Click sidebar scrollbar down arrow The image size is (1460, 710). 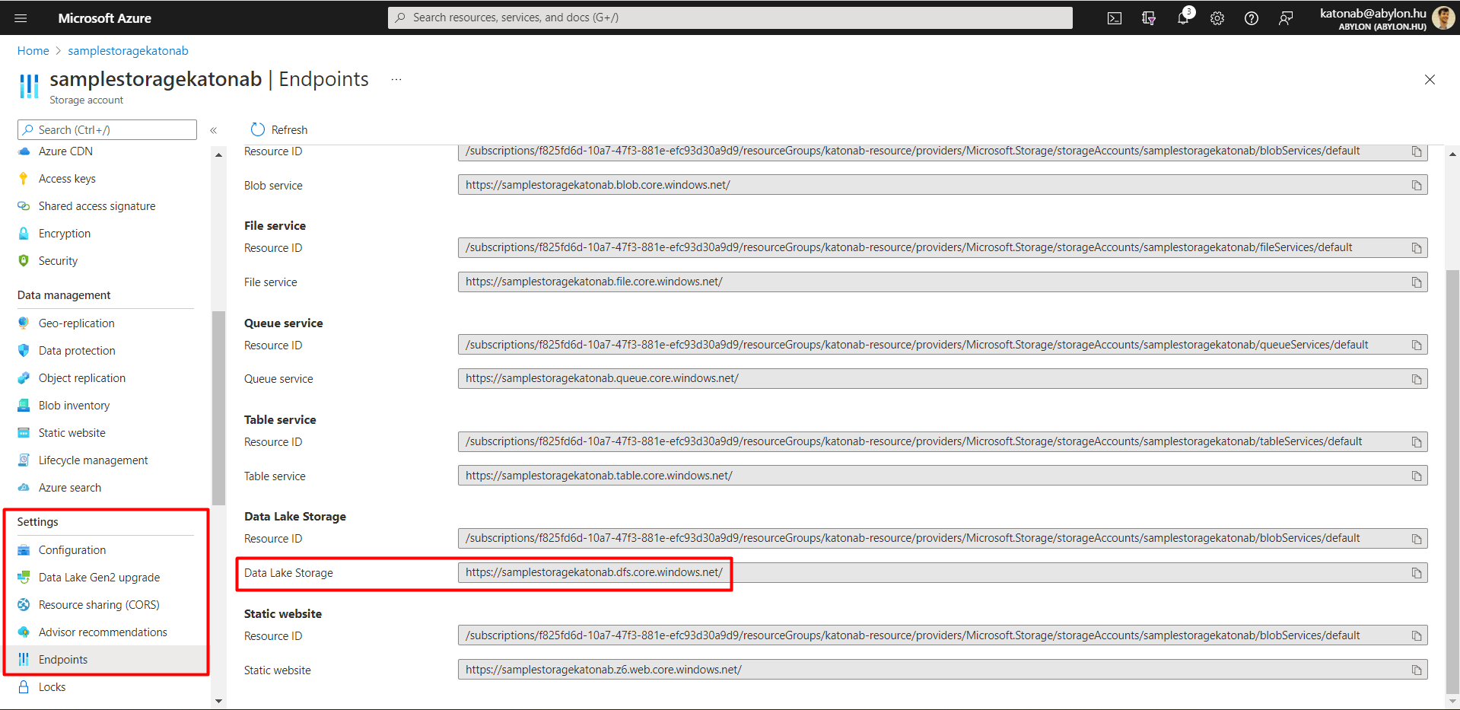[219, 701]
